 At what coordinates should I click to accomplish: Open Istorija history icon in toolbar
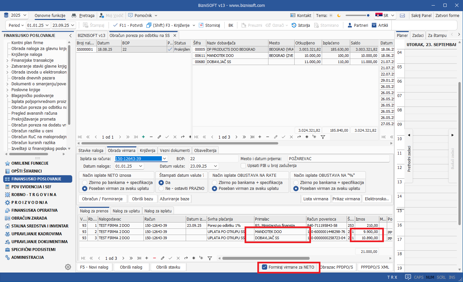click(x=294, y=25)
